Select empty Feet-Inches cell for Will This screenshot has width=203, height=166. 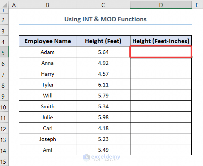(x=161, y=95)
